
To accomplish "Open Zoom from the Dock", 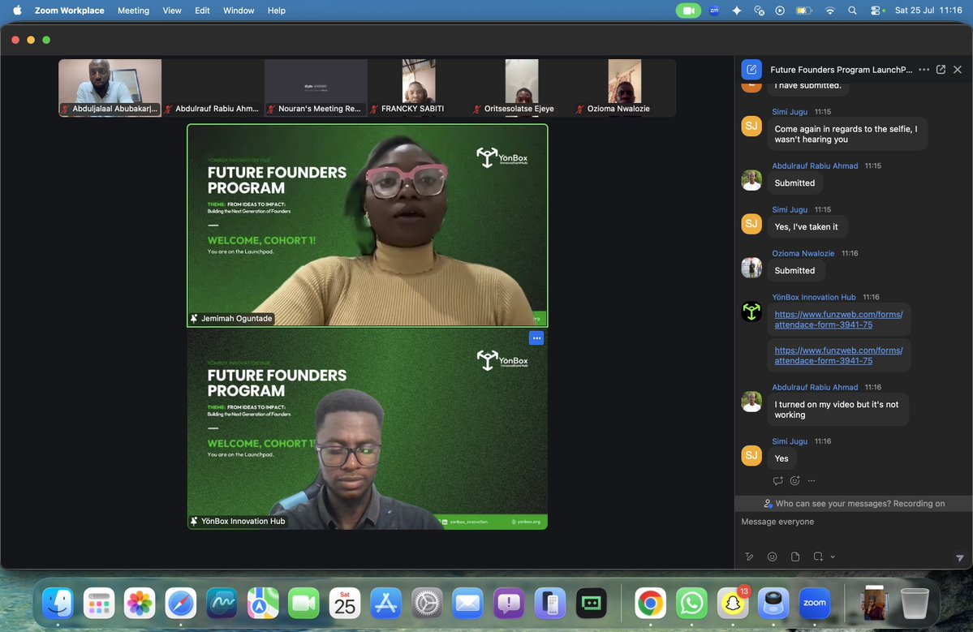I will (x=814, y=603).
